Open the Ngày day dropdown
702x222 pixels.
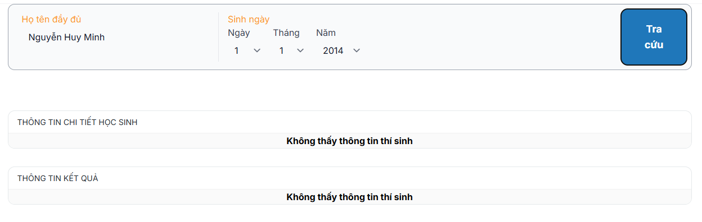pos(247,50)
